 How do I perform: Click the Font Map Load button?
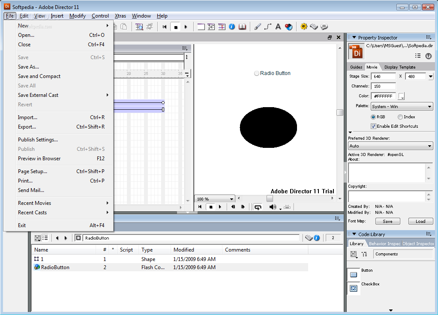[420, 221]
